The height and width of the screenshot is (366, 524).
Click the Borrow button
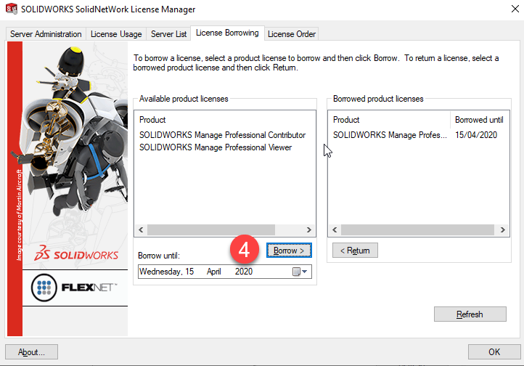(x=289, y=251)
